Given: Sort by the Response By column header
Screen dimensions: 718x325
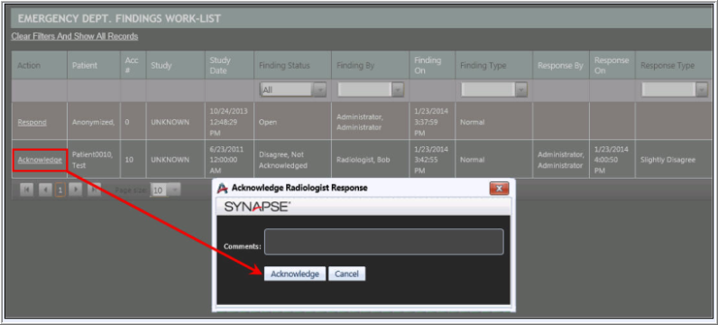Looking at the screenshot, I should pos(561,65).
